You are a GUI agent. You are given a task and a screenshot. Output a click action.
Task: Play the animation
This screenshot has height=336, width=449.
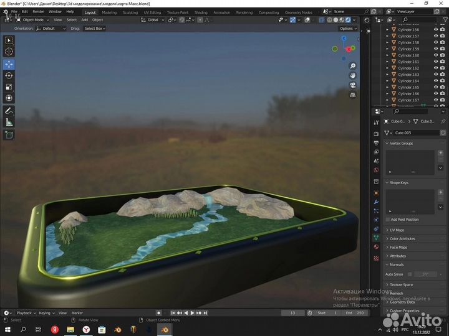[x=192, y=313]
